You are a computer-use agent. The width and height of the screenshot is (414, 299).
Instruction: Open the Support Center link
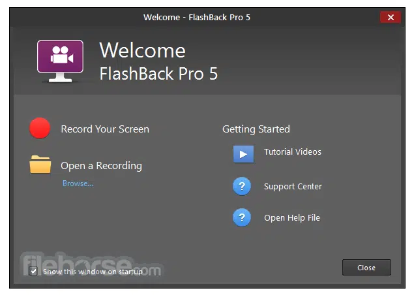(293, 186)
